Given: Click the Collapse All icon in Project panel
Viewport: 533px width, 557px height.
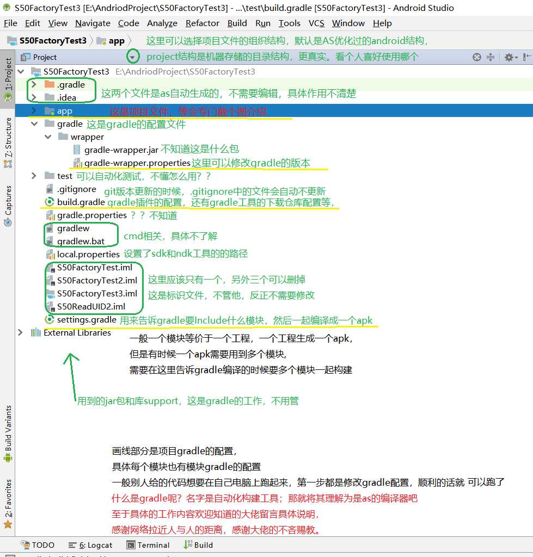Looking at the screenshot, I should click(x=491, y=57).
